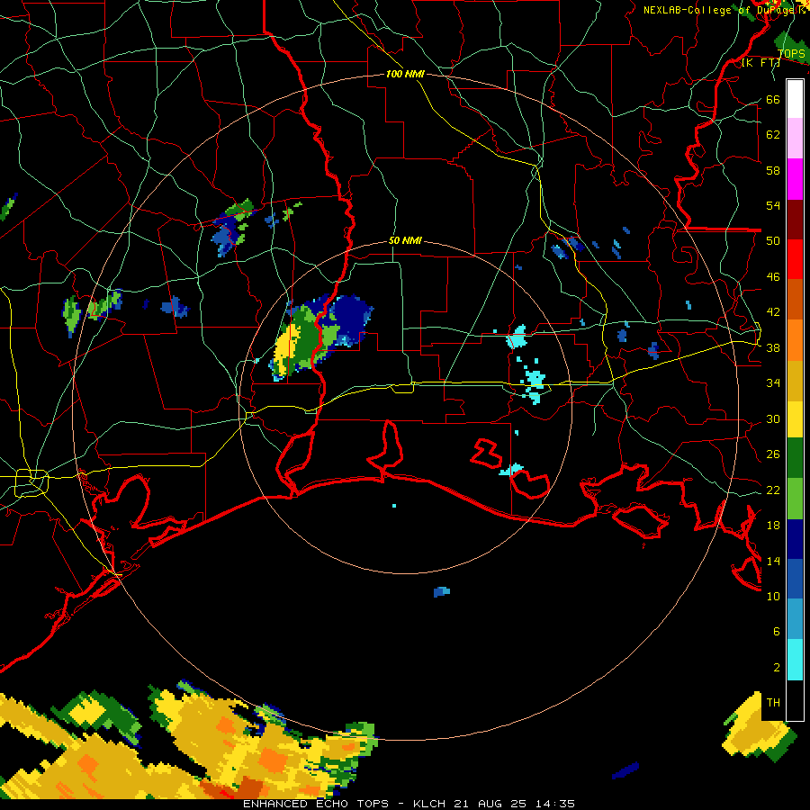The height and width of the screenshot is (810, 810).
Task: Click the "100 NMI" range ring label
Action: [x=405, y=74]
